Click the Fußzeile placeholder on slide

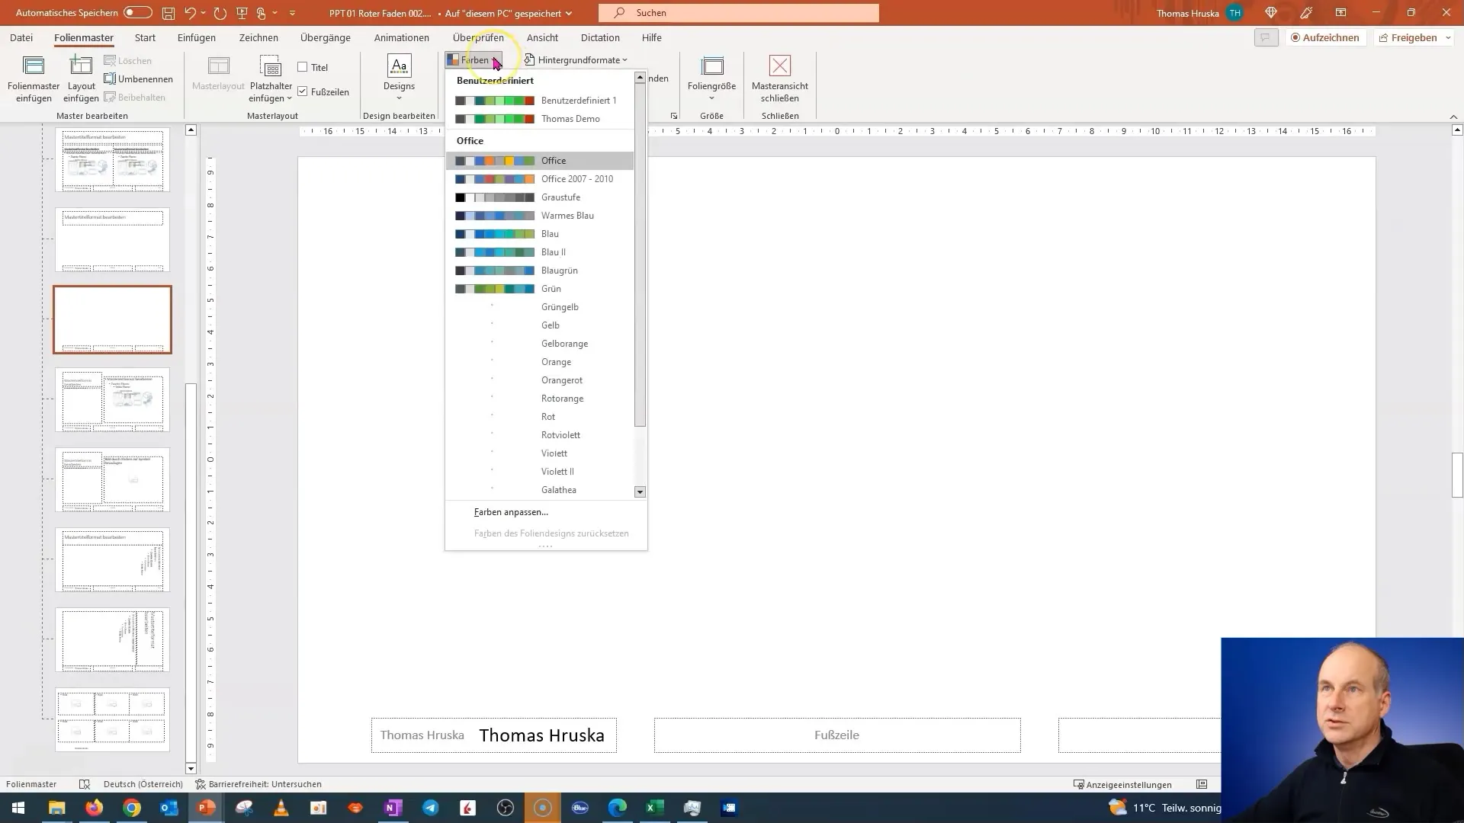pyautogui.click(x=836, y=735)
